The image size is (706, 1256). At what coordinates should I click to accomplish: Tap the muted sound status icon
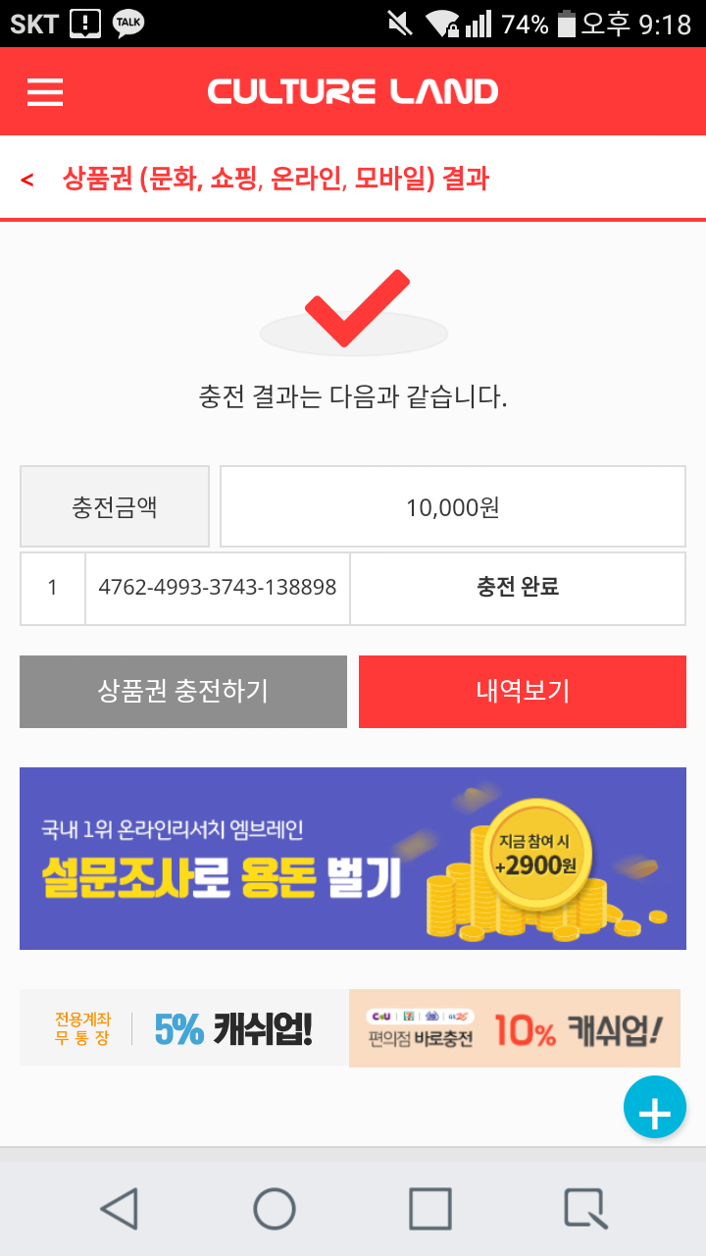pyautogui.click(x=400, y=23)
